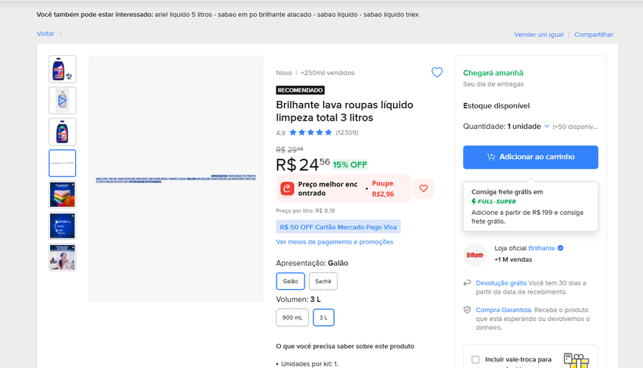This screenshot has height=368, width=643.
Task: Choose the 3 L volume option
Action: [x=324, y=318]
